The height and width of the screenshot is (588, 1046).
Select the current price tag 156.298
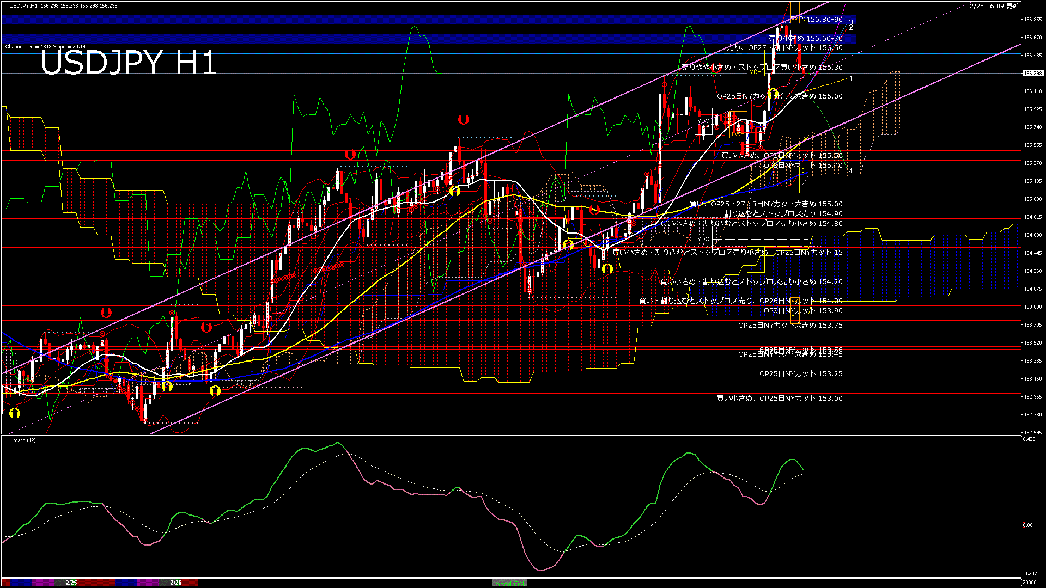[x=1032, y=73]
